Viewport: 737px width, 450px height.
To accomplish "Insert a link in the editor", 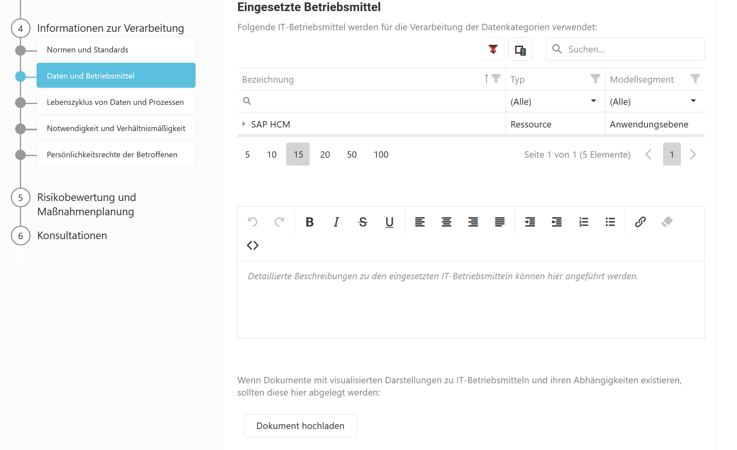I will pyautogui.click(x=640, y=222).
